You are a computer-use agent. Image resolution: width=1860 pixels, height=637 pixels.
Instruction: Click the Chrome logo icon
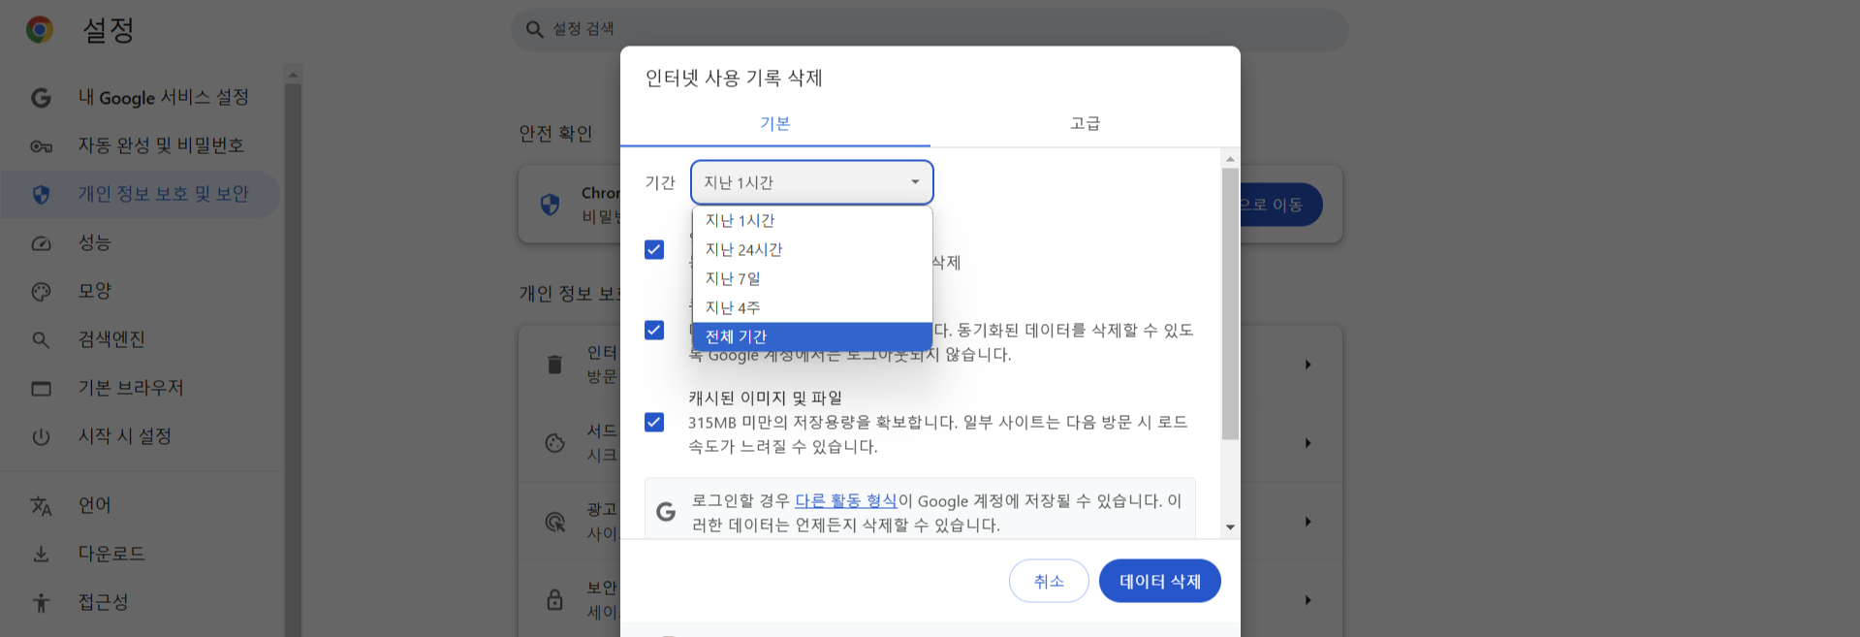[x=40, y=30]
